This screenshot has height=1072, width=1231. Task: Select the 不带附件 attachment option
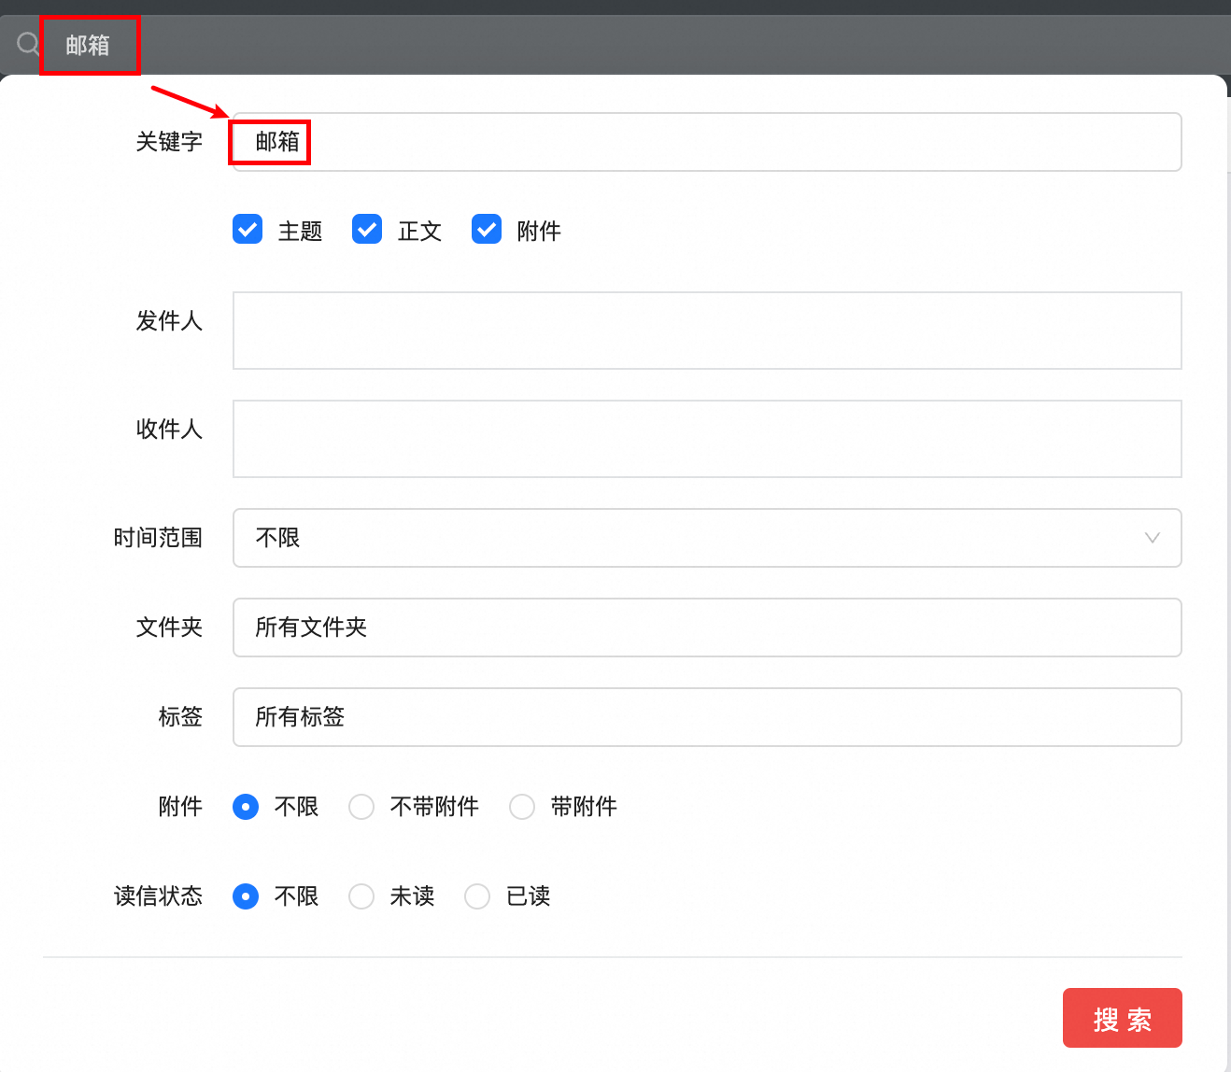[361, 806]
